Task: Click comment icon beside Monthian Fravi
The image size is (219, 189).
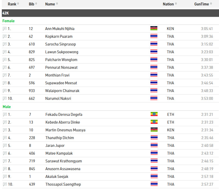Action: (x=5, y=75)
